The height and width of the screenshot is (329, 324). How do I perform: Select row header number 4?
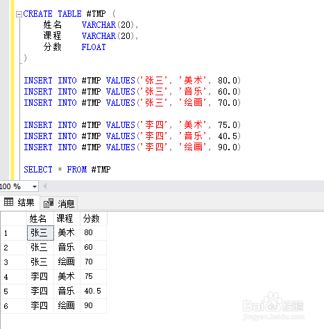pyautogui.click(x=14, y=277)
